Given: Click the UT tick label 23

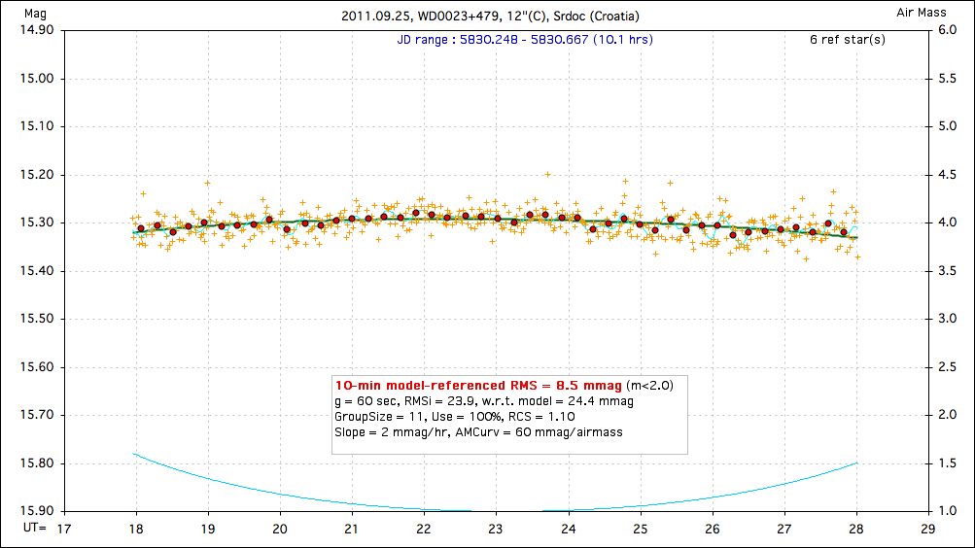Looking at the screenshot, I should (x=496, y=529).
